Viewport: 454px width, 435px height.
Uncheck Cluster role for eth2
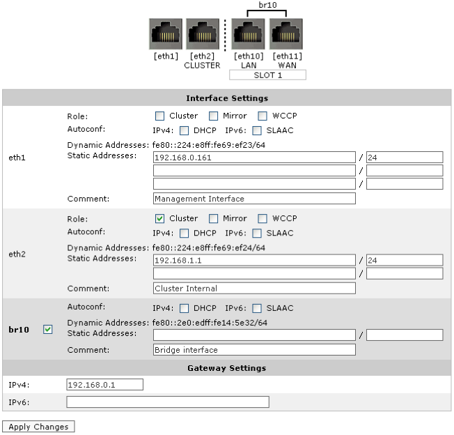pyautogui.click(x=160, y=218)
